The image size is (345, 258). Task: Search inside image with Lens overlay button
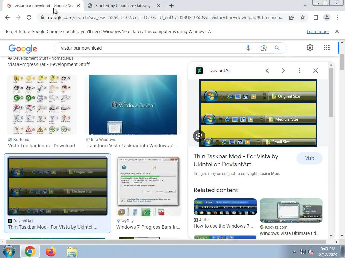(x=199, y=136)
